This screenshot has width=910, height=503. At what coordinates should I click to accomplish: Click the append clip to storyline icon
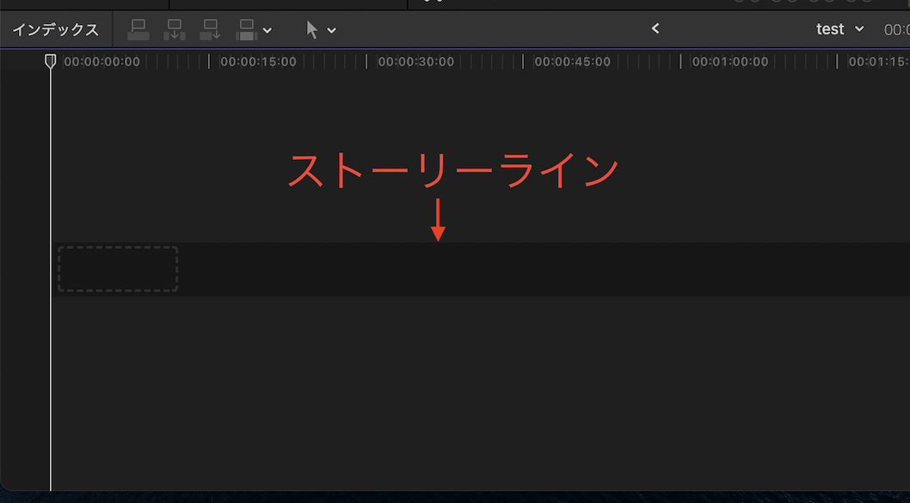coord(210,29)
